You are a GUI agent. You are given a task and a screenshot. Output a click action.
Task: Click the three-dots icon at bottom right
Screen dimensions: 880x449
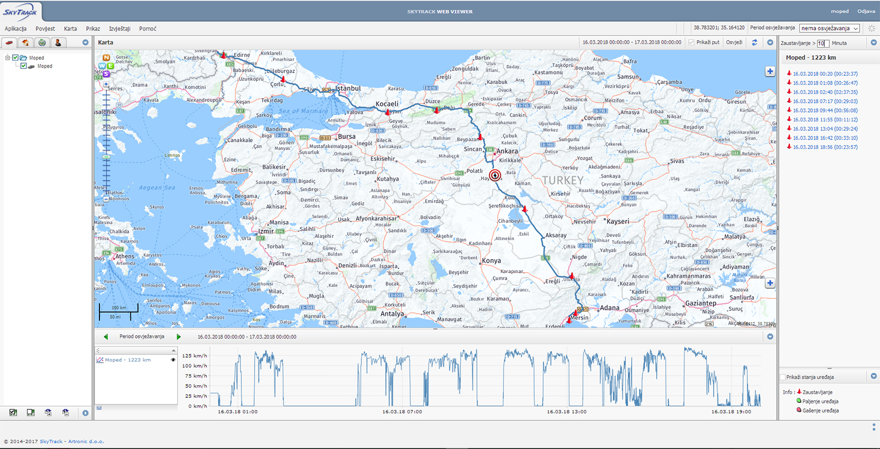874,426
